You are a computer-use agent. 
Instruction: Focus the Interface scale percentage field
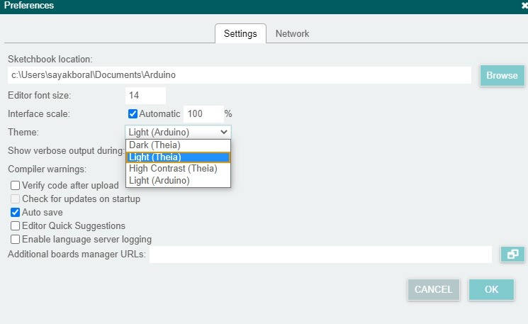[203, 114]
